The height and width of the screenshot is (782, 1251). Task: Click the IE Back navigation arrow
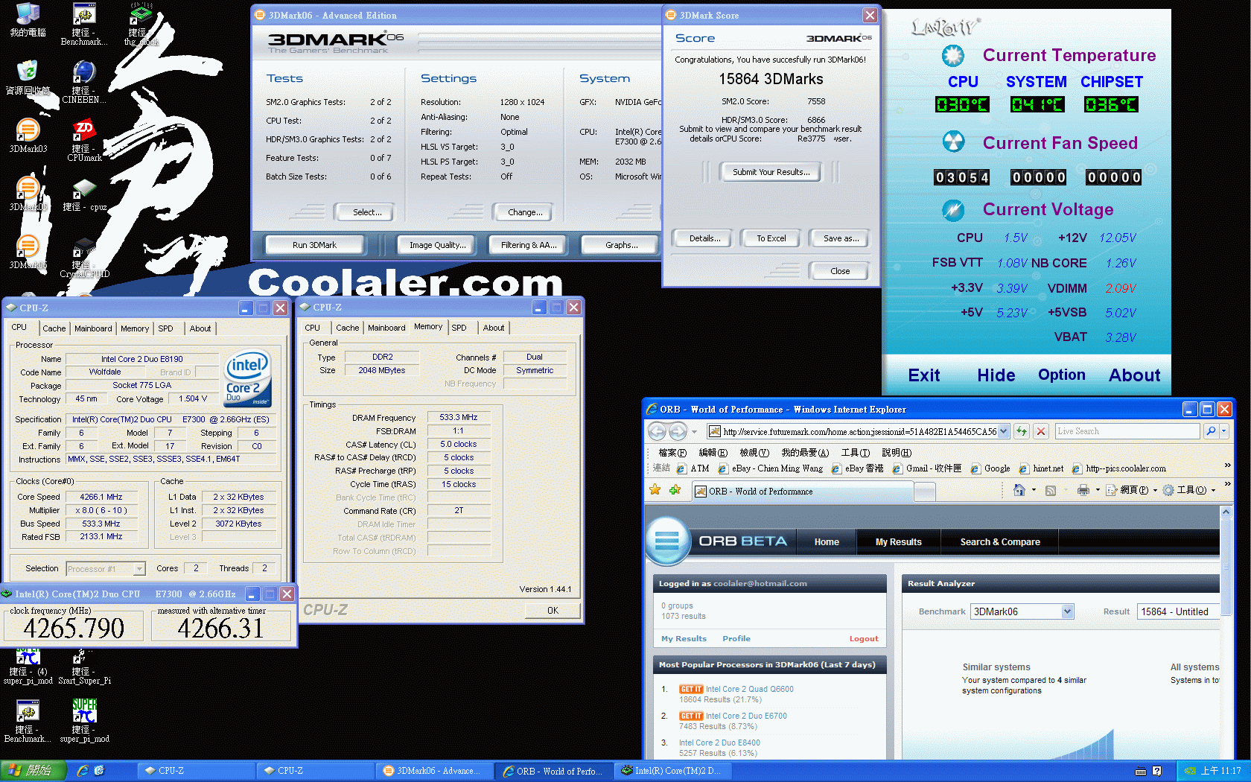[x=657, y=431]
